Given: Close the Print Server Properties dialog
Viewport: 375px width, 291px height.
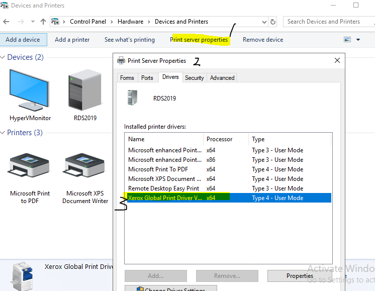Looking at the screenshot, I should [337, 60].
